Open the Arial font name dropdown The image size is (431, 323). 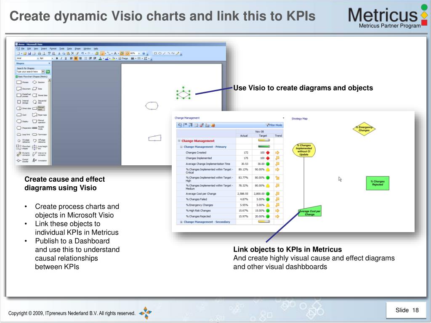(x=38, y=58)
